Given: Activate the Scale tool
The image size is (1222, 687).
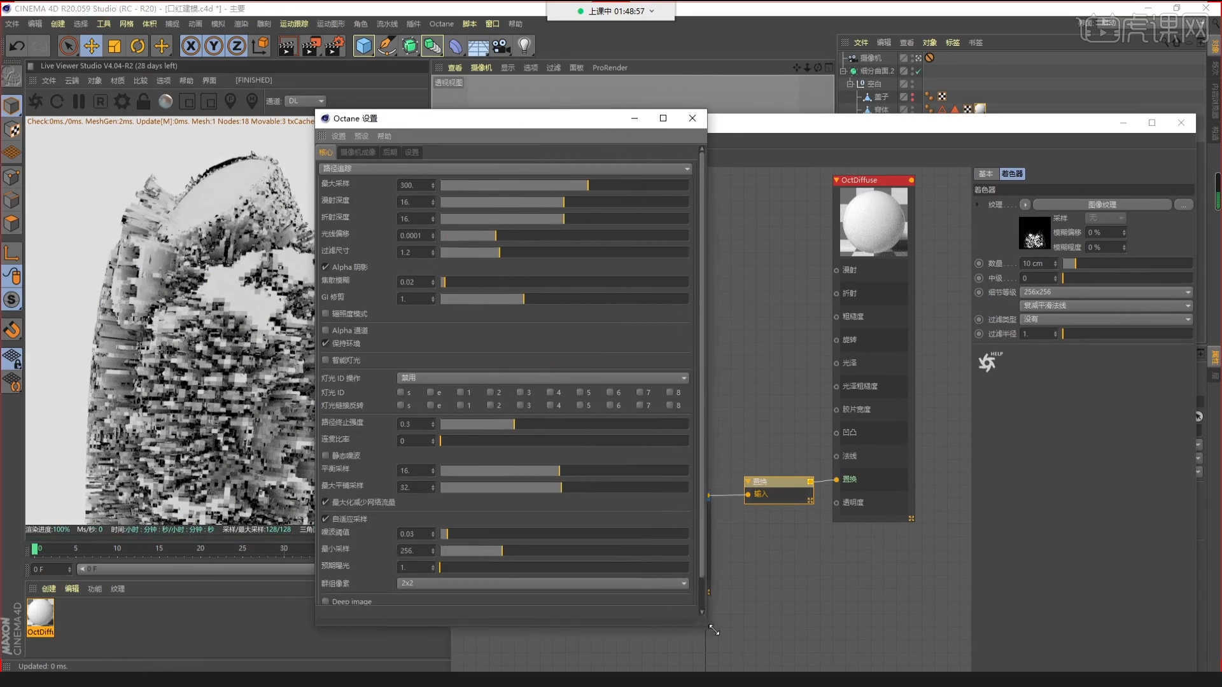Looking at the screenshot, I should pyautogui.click(x=115, y=46).
